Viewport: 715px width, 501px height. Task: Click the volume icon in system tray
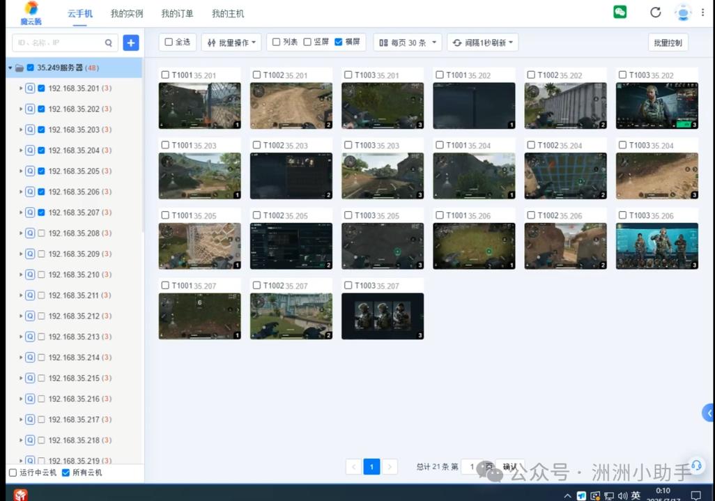622,495
